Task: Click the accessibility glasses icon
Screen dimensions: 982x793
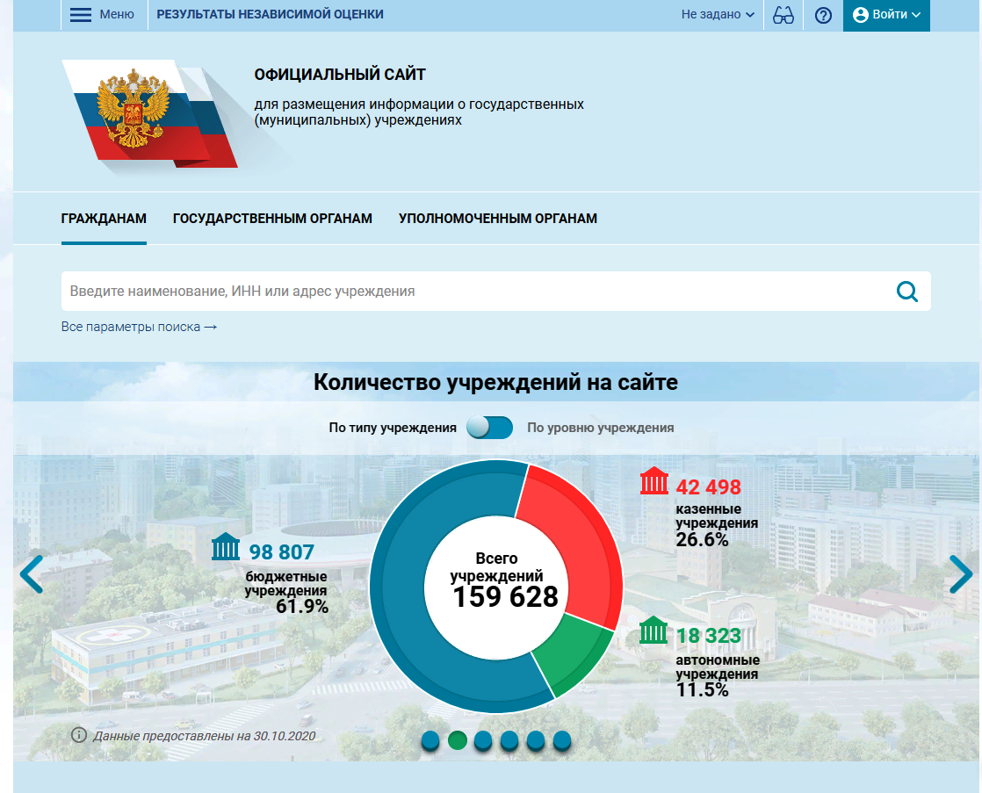Action: 783,15
